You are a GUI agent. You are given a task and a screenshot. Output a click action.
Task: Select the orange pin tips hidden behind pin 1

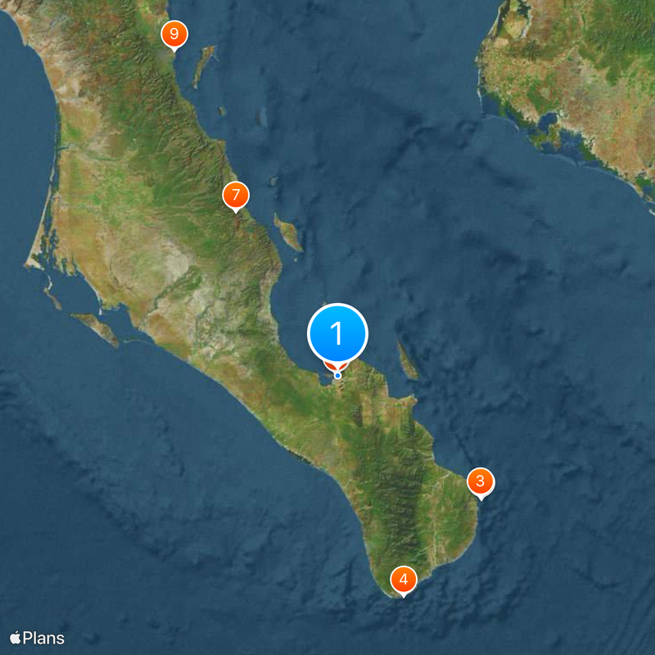[337, 367]
